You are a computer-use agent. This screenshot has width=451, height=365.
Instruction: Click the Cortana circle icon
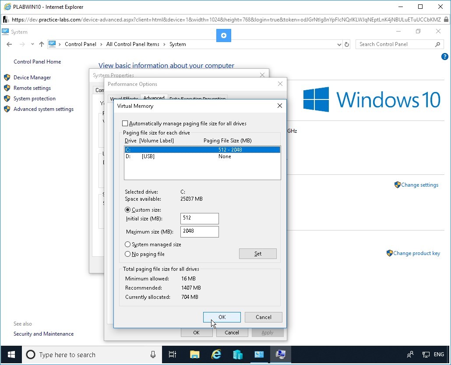pos(31,354)
